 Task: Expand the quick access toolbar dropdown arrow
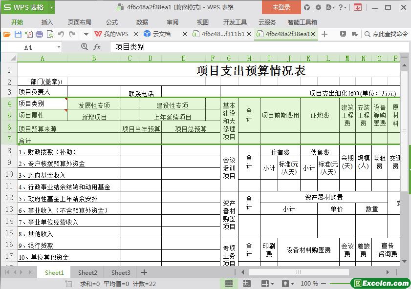tap(86, 34)
